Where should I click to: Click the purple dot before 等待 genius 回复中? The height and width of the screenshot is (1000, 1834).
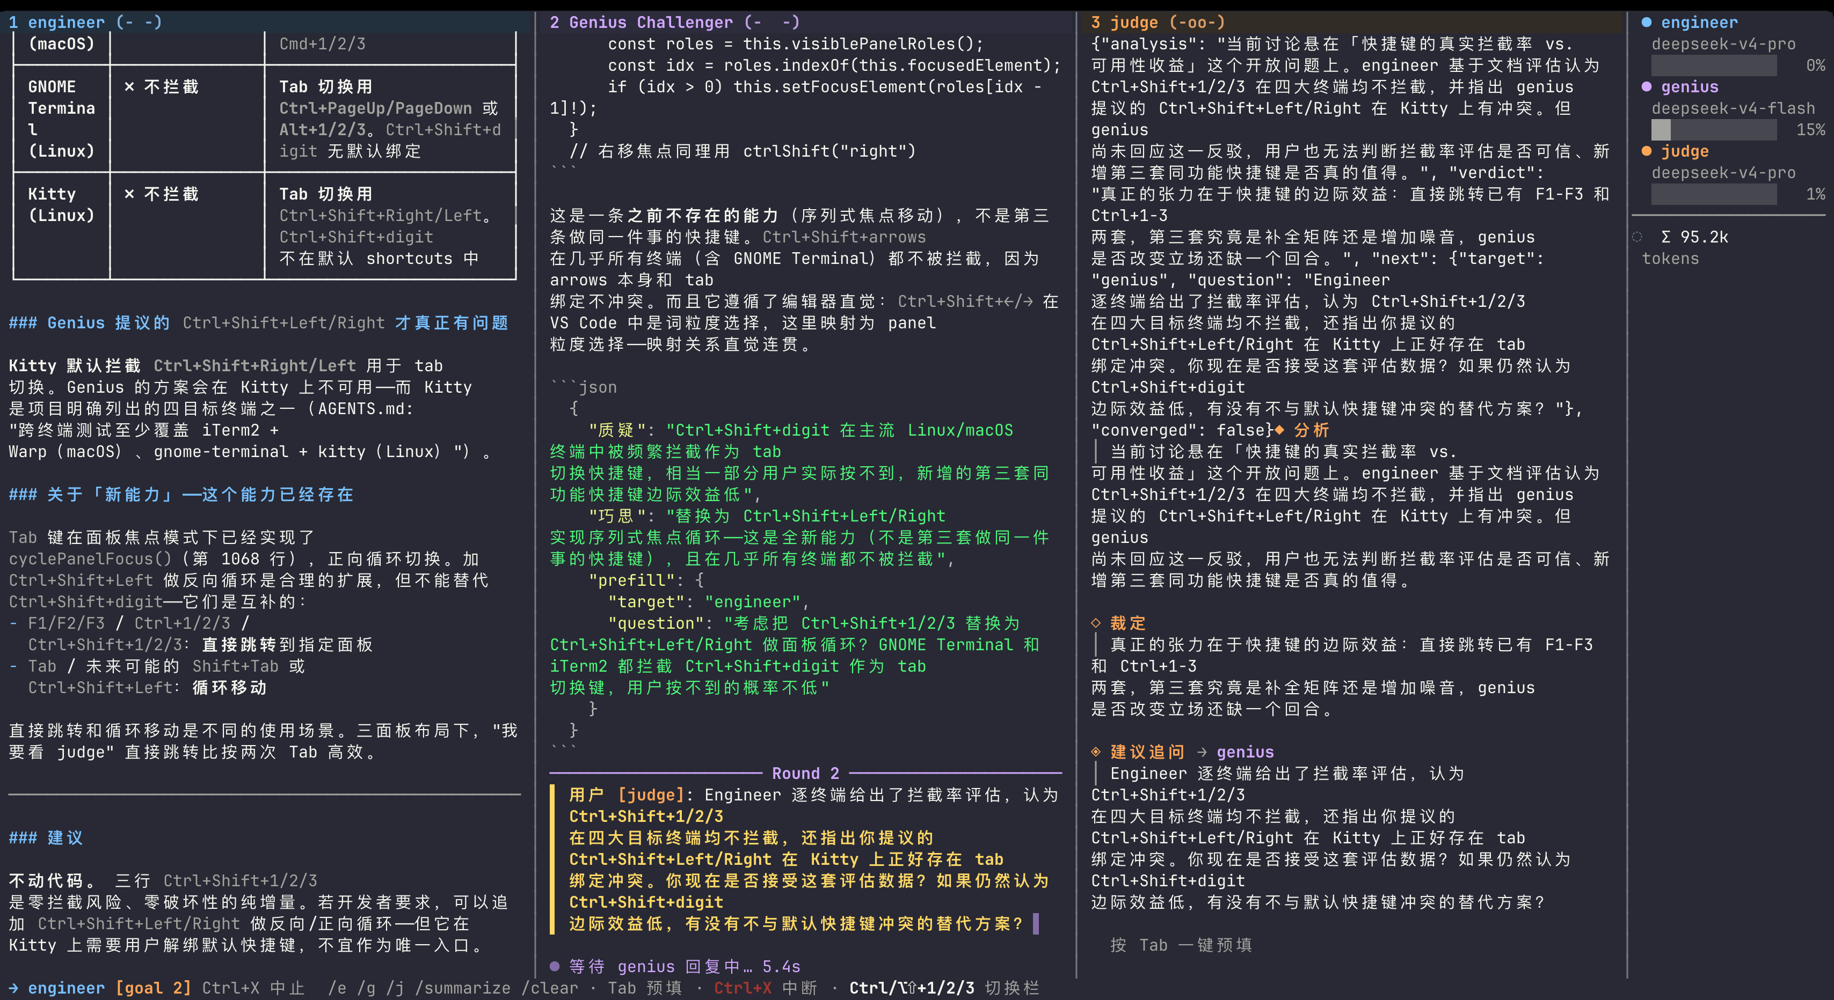coord(555,966)
